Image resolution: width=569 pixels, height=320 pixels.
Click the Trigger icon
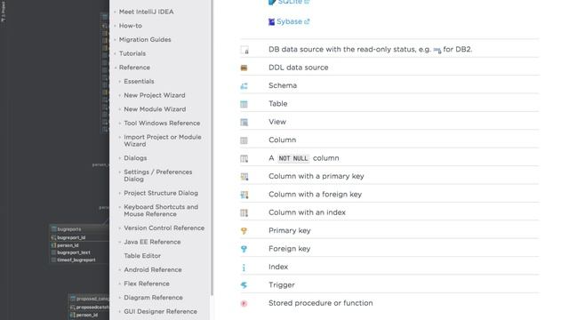tap(244, 285)
